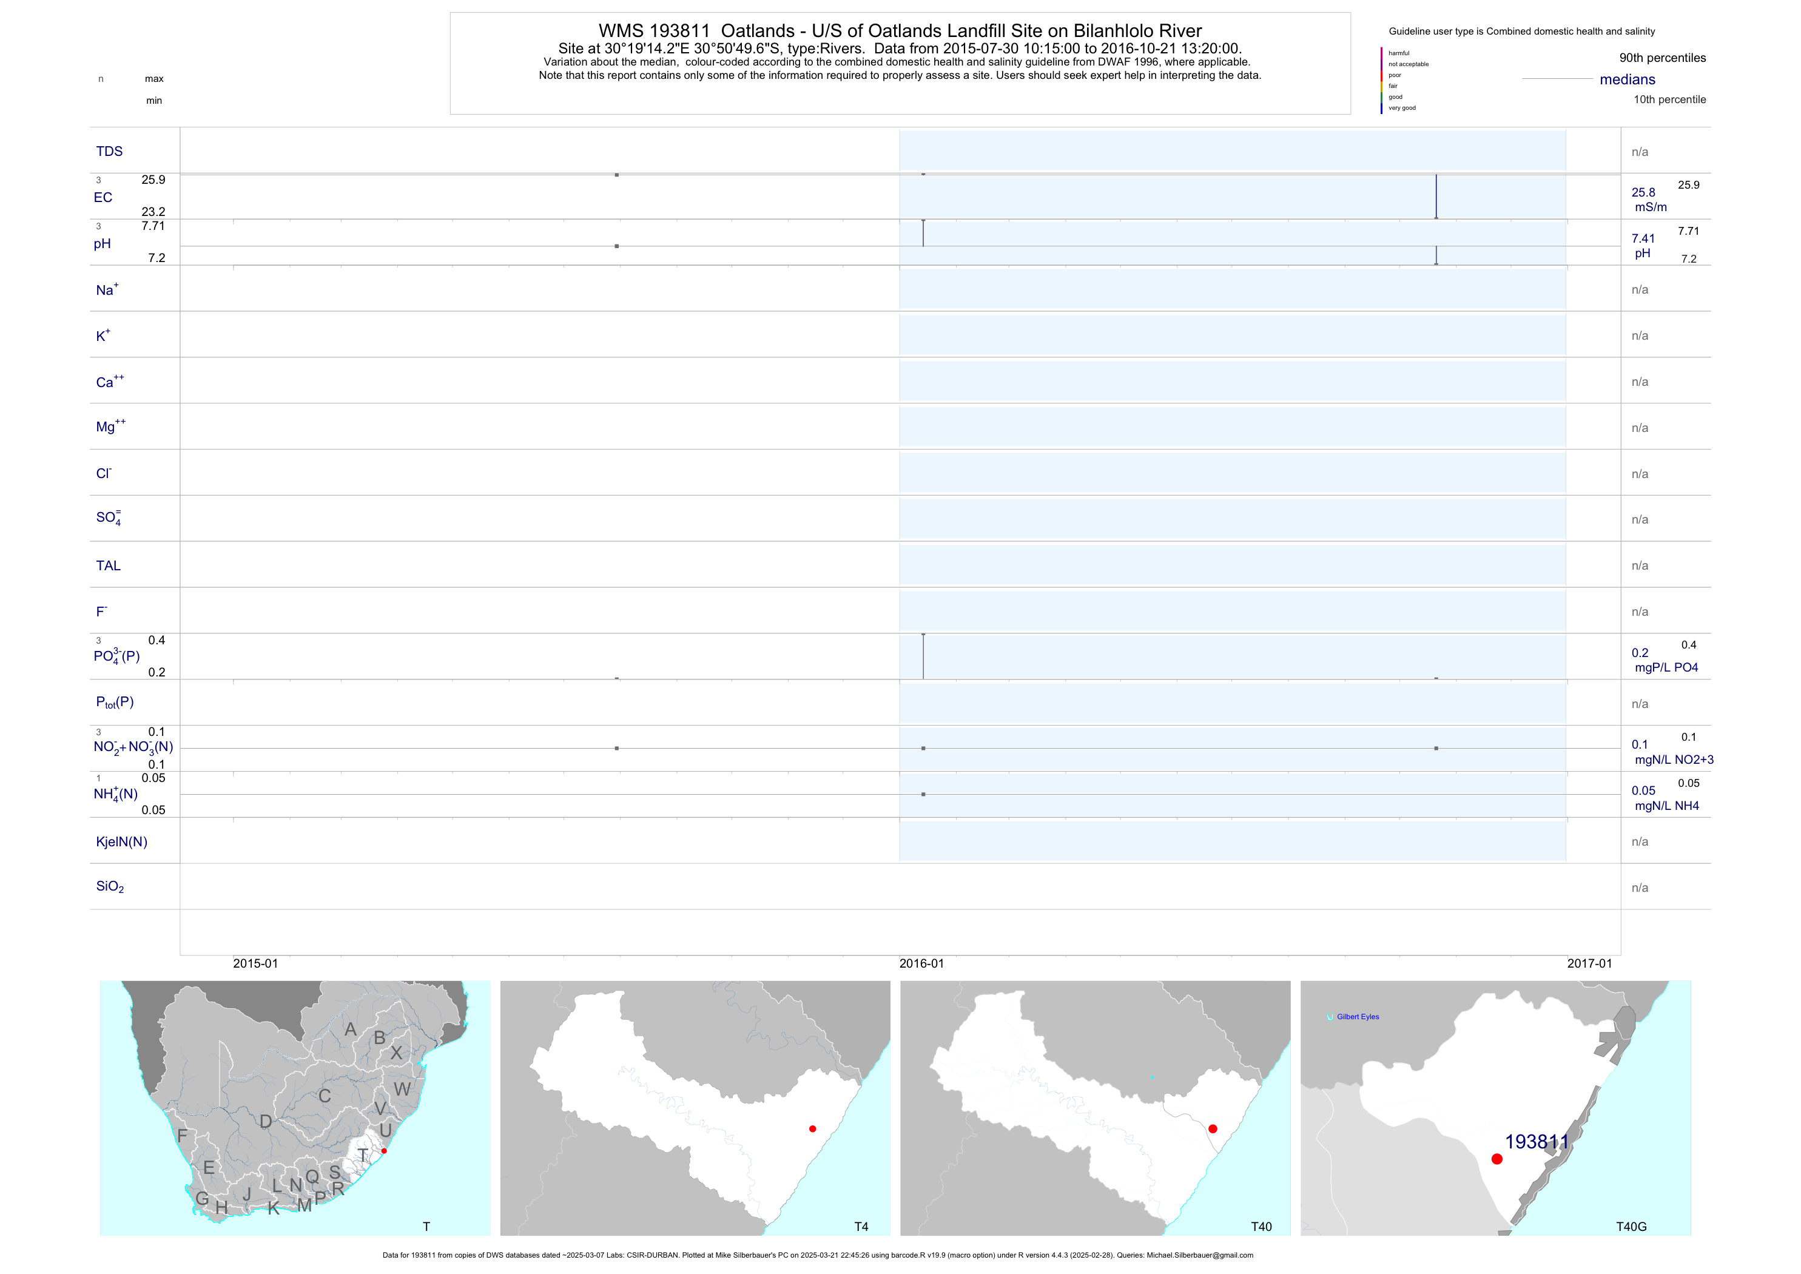Image resolution: width=1801 pixels, height=1274 pixels.
Task: Click the pH median value 7.41
Action: (x=1643, y=238)
